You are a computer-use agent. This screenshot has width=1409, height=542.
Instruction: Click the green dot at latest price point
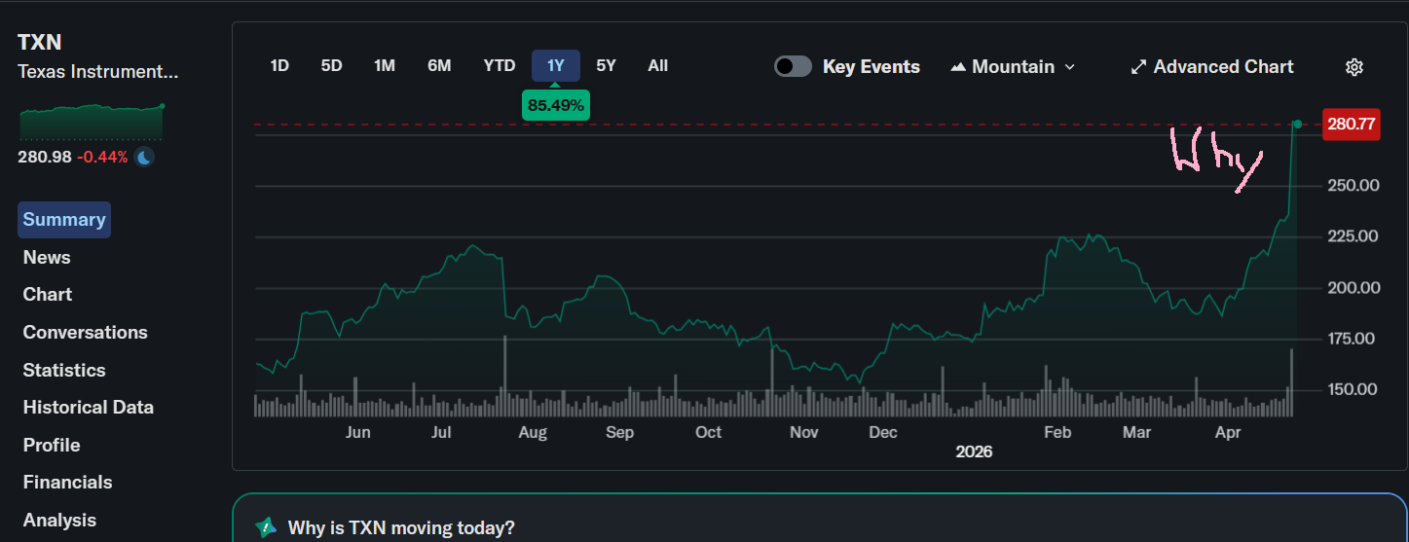point(1298,124)
